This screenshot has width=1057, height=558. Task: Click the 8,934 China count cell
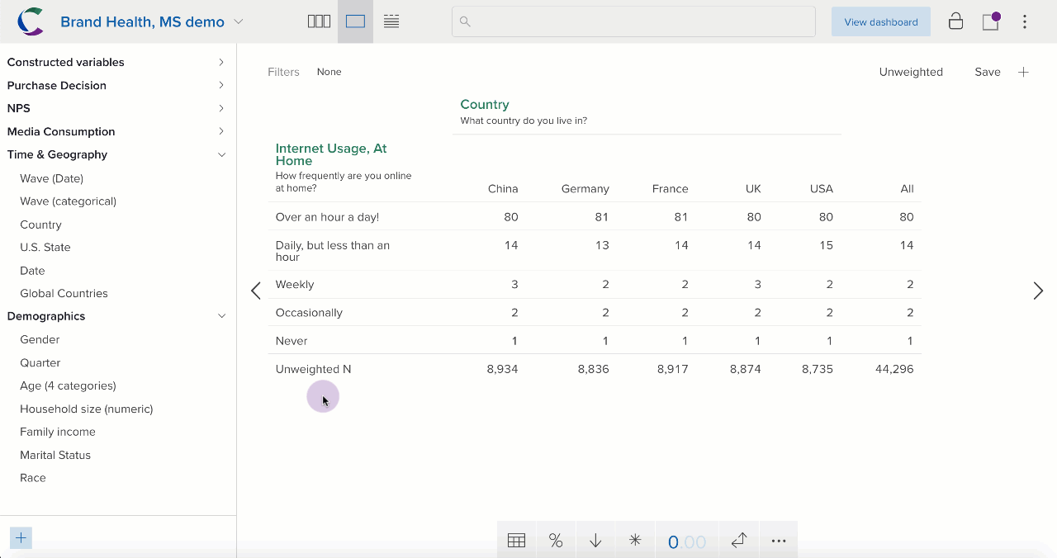(503, 369)
